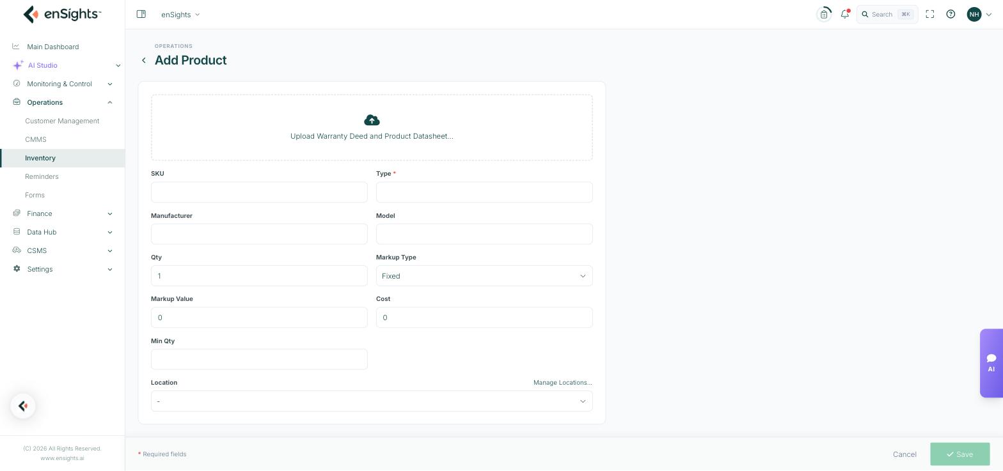Click the Settings gear icon
1003x471 pixels.
(x=17, y=269)
